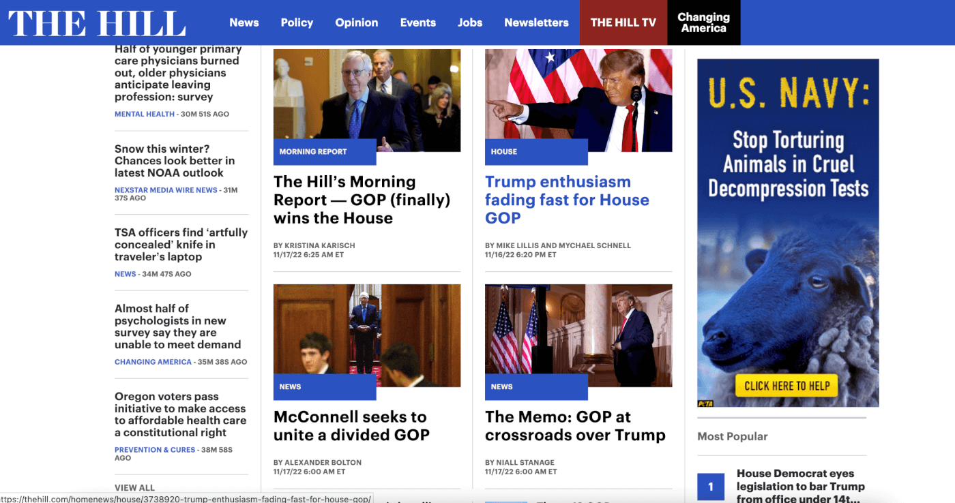
Task: Open Alexander Bolton author link
Action: (x=323, y=462)
